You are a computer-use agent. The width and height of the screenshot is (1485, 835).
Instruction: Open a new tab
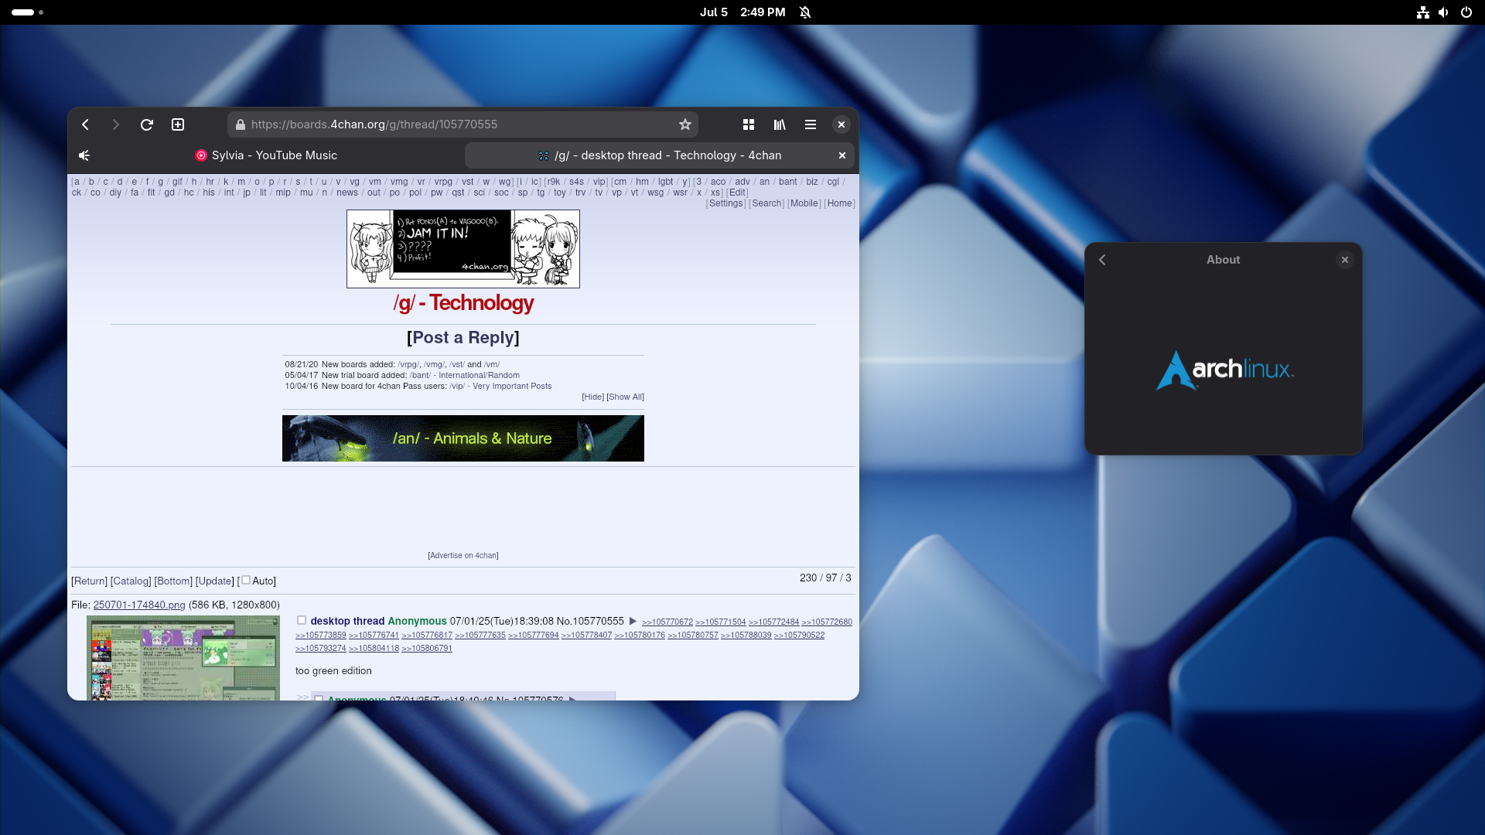tap(178, 124)
